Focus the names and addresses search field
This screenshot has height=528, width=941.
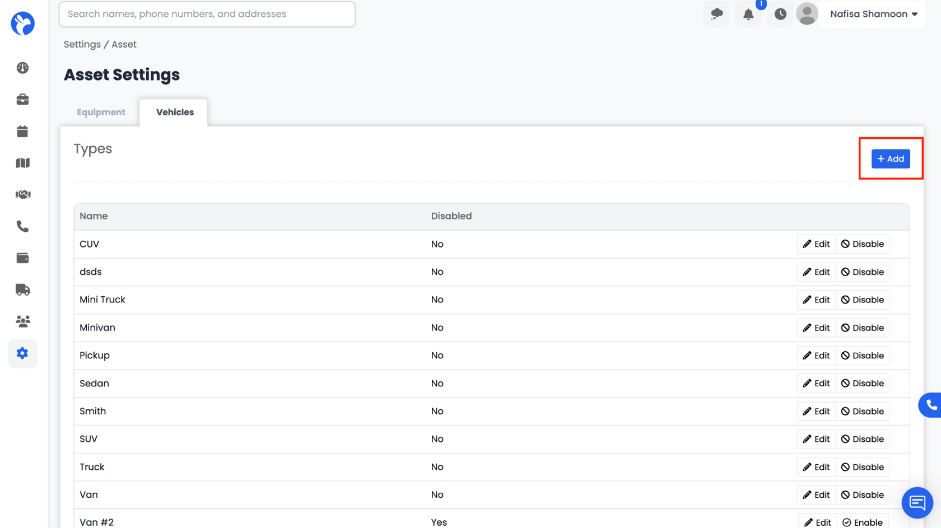coord(207,14)
